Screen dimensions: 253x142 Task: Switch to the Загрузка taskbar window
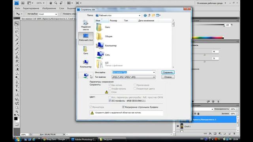pyautogui.click(x=112, y=139)
